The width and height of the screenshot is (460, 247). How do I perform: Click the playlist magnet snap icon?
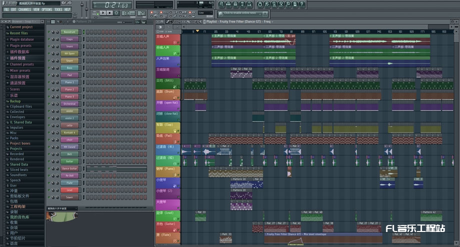point(162,21)
